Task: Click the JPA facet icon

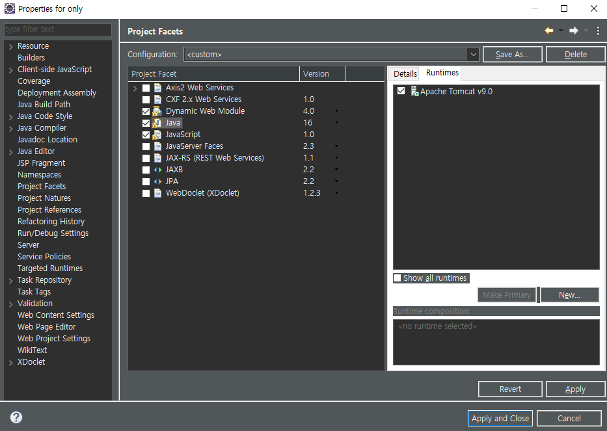Action: click(x=157, y=181)
